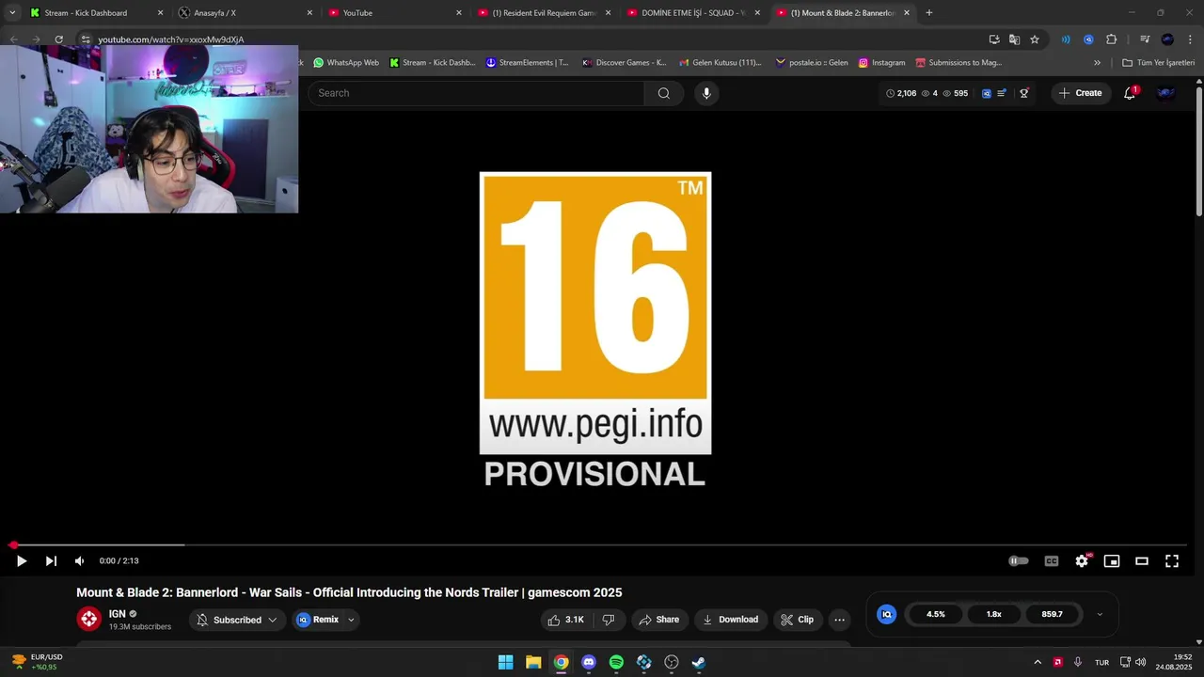1204x677 pixels.
Task: Open the translate page icon
Action: pyautogui.click(x=1014, y=39)
